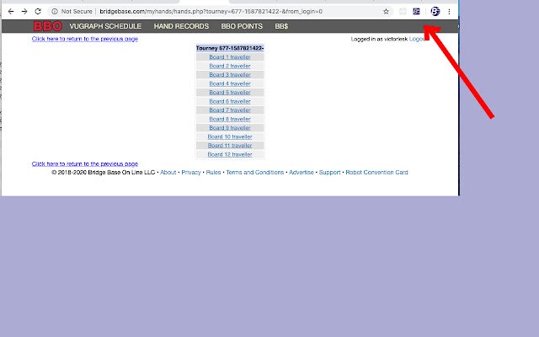
Task: Open Board 12 traveller
Action: pos(230,154)
